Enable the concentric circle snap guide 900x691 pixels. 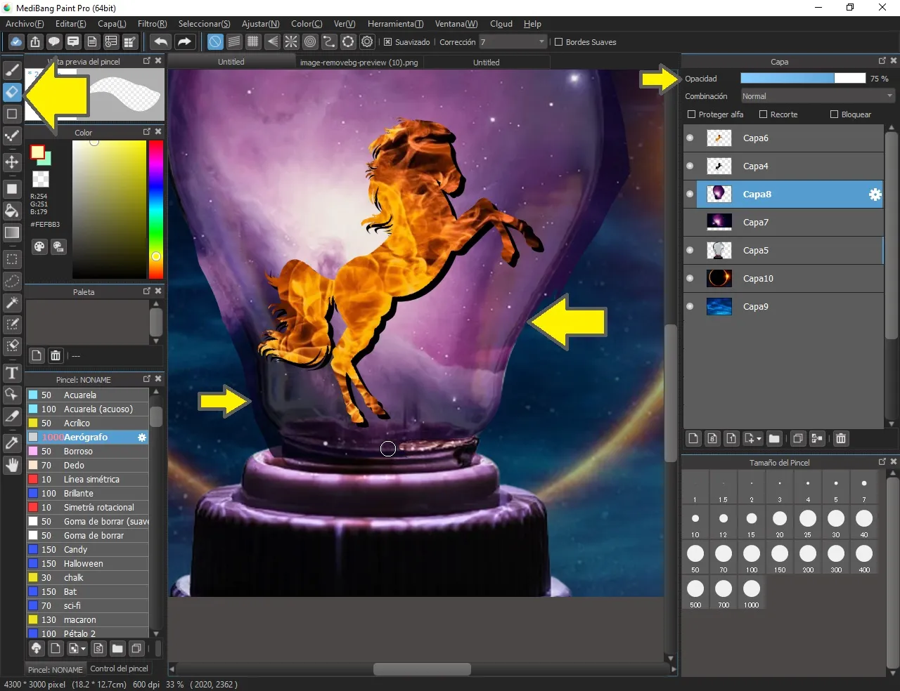[x=310, y=41]
